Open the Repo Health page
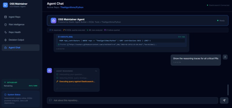 click(20, 32)
